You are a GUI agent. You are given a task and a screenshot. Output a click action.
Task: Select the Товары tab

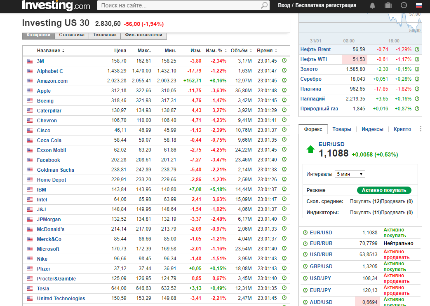tap(342, 129)
